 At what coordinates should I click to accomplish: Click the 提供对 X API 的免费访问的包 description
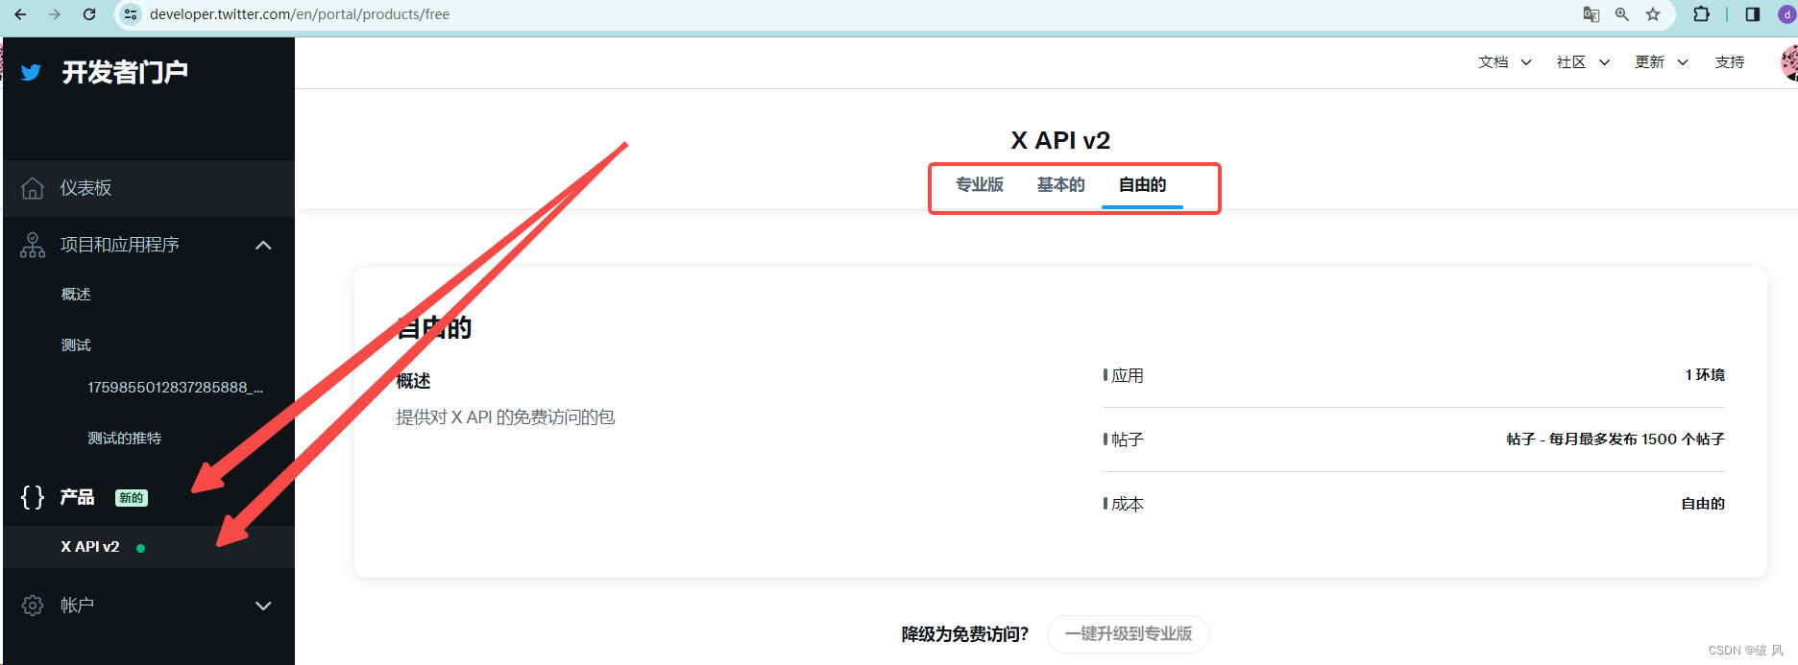tap(505, 417)
